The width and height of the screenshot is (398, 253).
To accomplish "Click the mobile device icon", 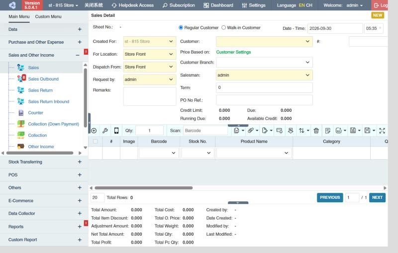I will tap(116, 131).
